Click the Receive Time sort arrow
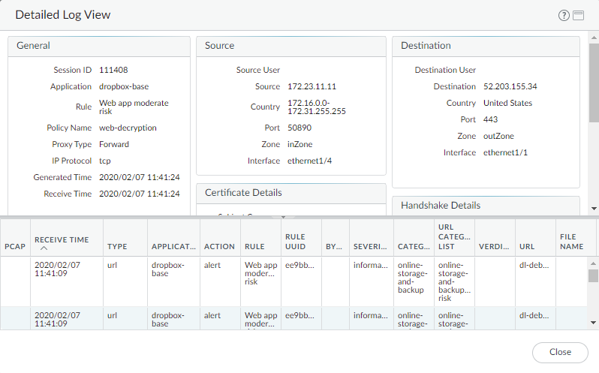Screen dimensions: 599x373 click(44, 248)
